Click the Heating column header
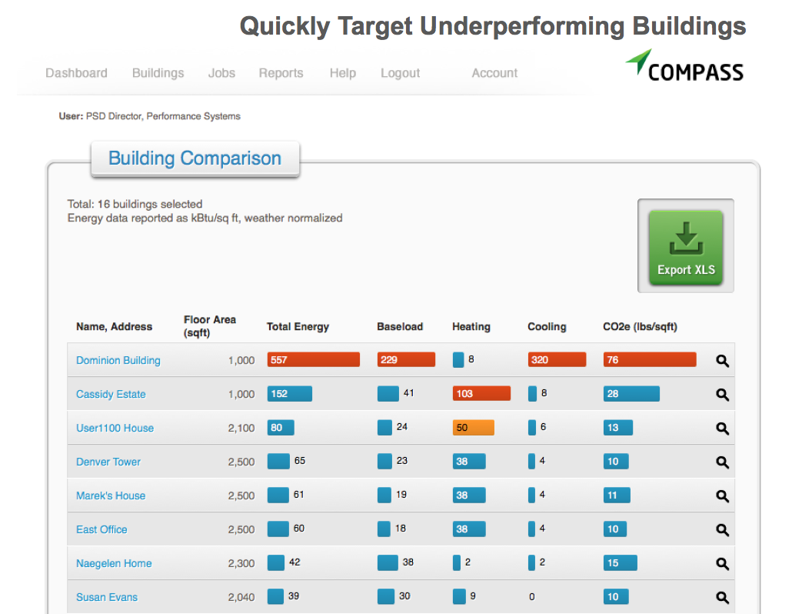Screen dimensions: 792x614 click(471, 326)
